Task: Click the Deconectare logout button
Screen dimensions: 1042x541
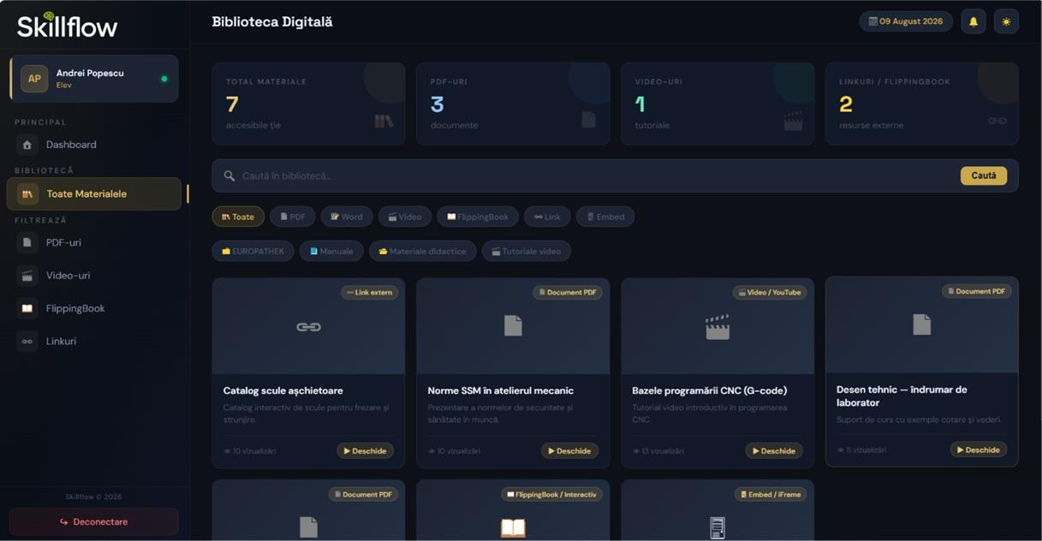Action: (x=94, y=521)
